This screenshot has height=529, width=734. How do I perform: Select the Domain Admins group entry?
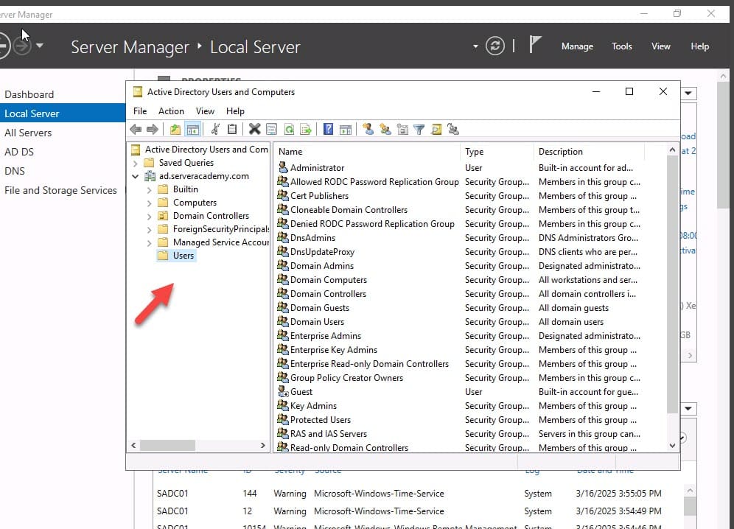[321, 266]
